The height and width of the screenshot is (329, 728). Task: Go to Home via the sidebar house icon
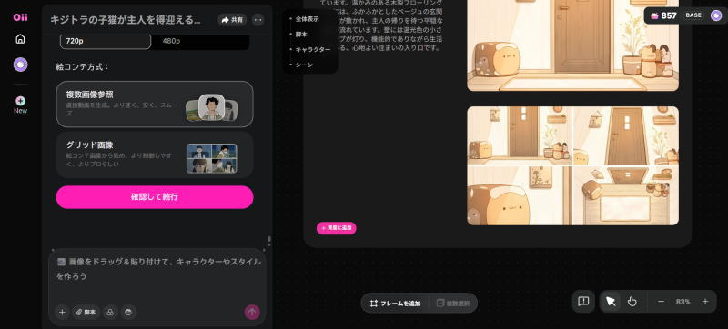click(x=20, y=39)
